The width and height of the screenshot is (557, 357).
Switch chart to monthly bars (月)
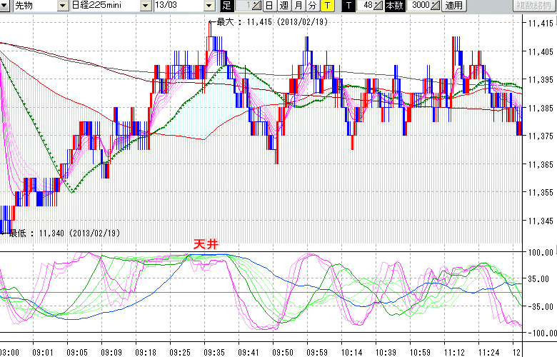coord(298,6)
